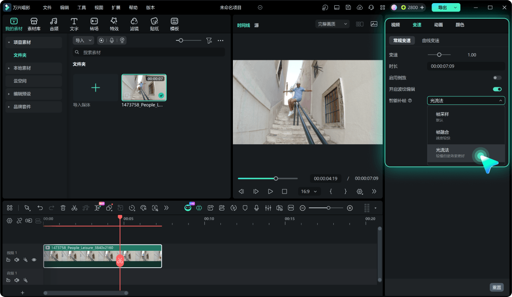
Task: Toggle the 启用倒放 reverse switch
Action: pos(497,78)
